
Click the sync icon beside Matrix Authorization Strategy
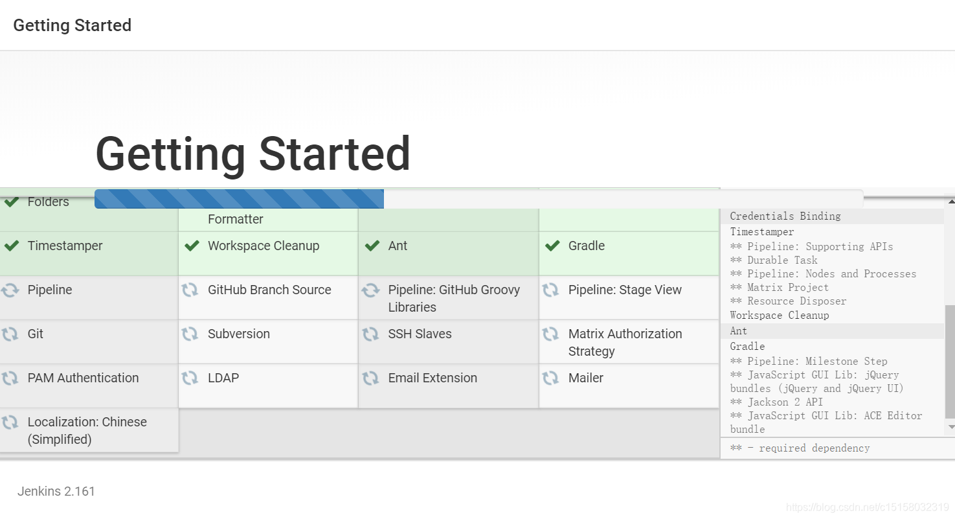click(x=550, y=334)
